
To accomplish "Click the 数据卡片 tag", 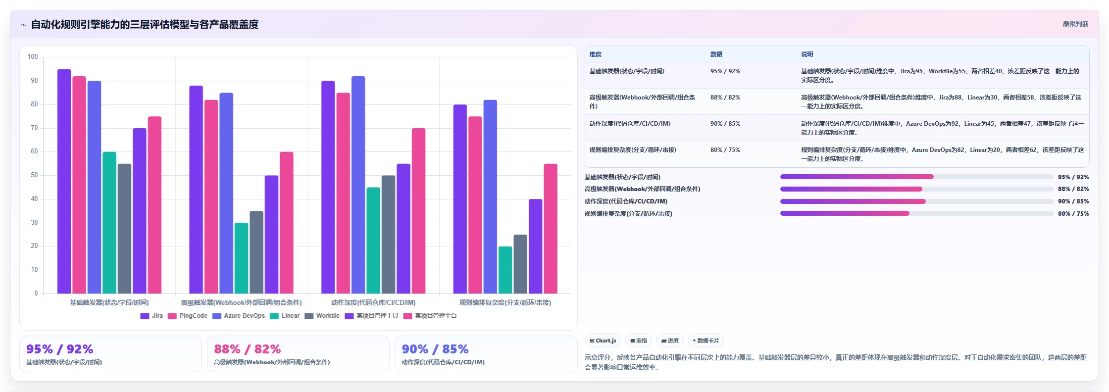I will pos(706,341).
